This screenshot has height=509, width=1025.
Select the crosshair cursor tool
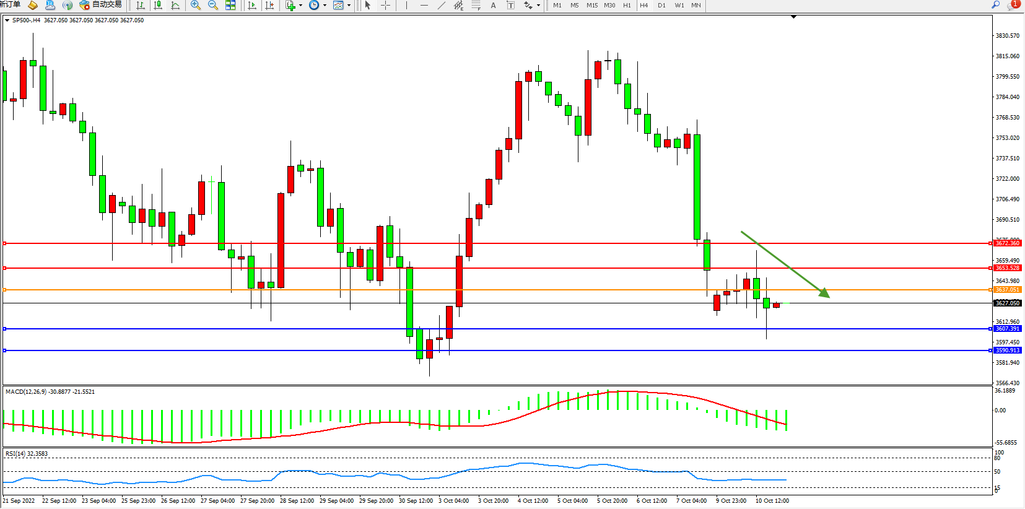(385, 6)
